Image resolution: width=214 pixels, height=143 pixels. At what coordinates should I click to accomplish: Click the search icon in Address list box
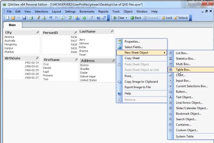click(113, 60)
